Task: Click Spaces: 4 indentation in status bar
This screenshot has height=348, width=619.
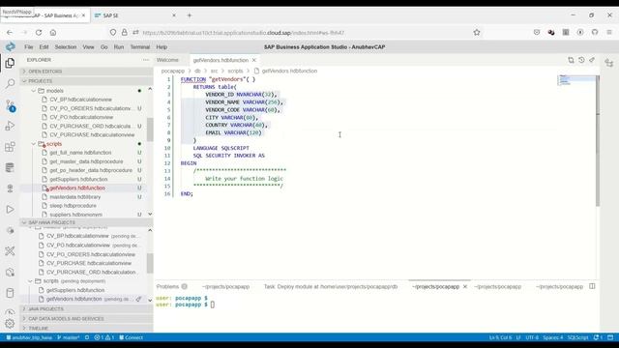Action: click(552, 337)
